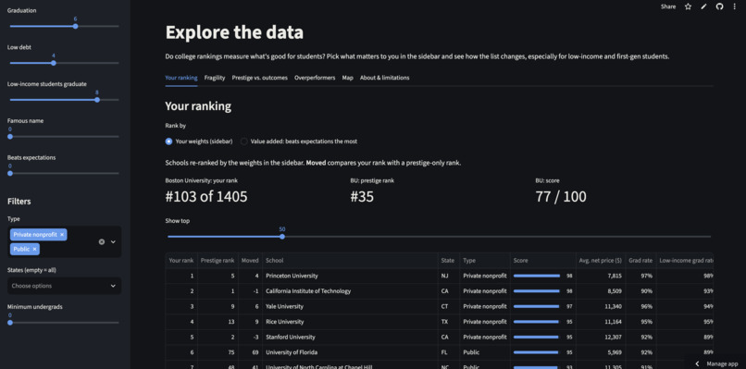Click the University of Florida cell
Viewport: 746px width, 369px height.
coord(350,352)
